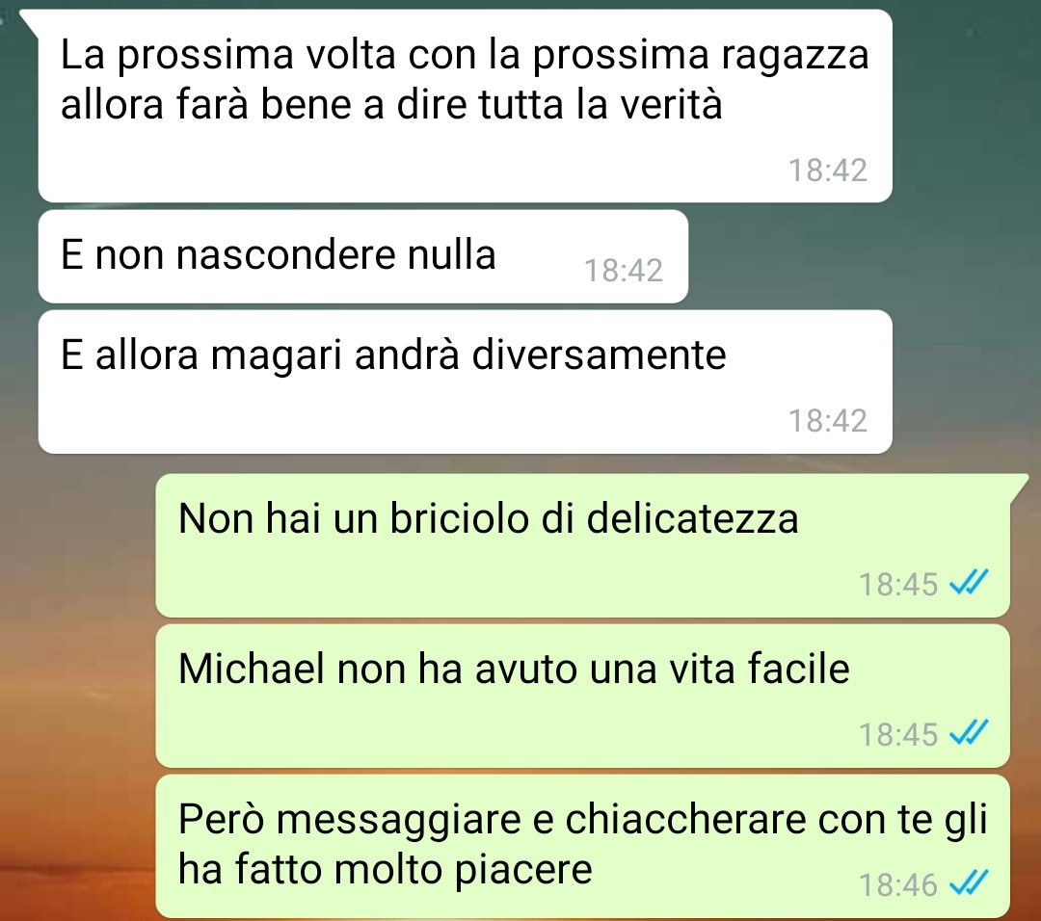The height and width of the screenshot is (921, 1041).
Task: Tap the double checkmark on the Michael message
Action: (x=970, y=733)
